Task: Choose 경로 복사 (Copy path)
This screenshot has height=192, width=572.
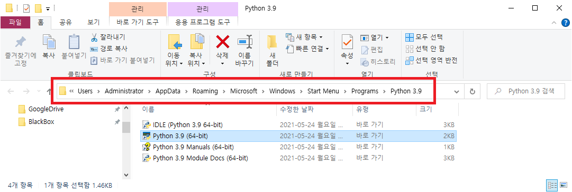Action: pyautogui.click(x=108, y=49)
